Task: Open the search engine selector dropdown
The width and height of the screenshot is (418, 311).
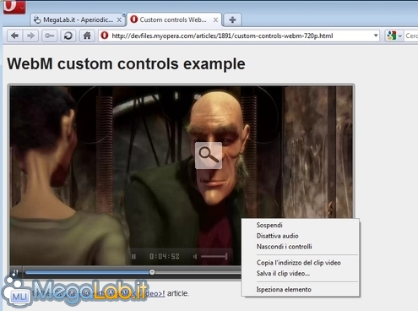Action: pyautogui.click(x=394, y=35)
